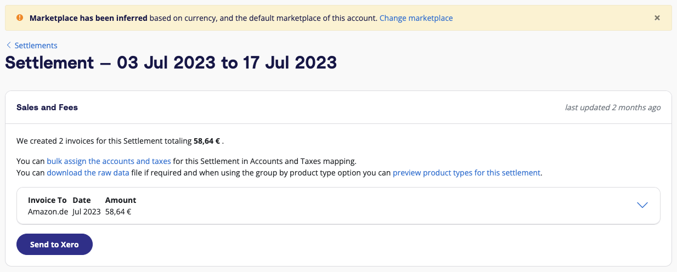This screenshot has width=677, height=272.
Task: Open the Change marketplace link
Action: click(x=416, y=18)
